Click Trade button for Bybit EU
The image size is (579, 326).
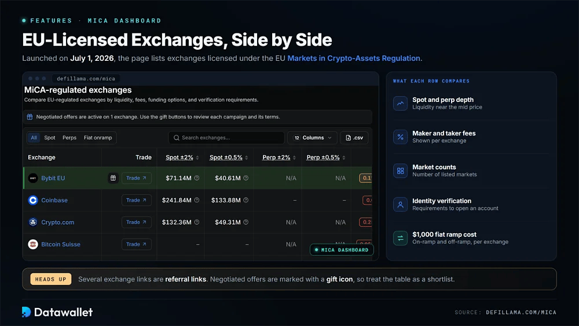(136, 178)
